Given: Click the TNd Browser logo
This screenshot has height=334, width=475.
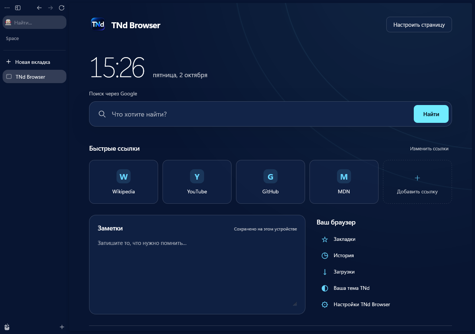Looking at the screenshot, I should (x=98, y=24).
